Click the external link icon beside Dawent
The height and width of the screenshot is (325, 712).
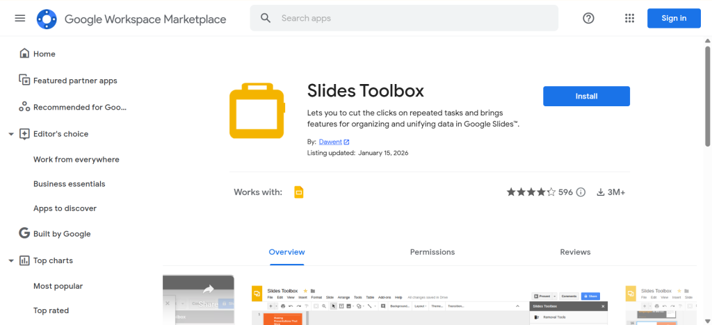click(346, 142)
